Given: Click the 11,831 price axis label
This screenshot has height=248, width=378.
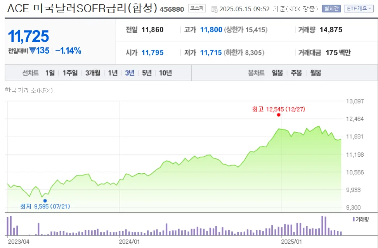Looking at the screenshot, I should pos(355,137).
